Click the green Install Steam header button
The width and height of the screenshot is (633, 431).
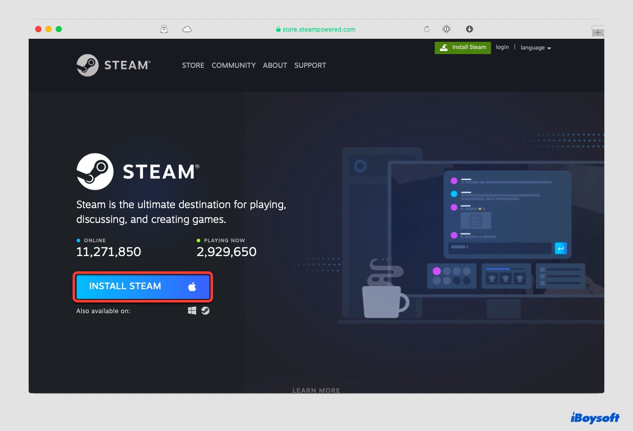(463, 47)
